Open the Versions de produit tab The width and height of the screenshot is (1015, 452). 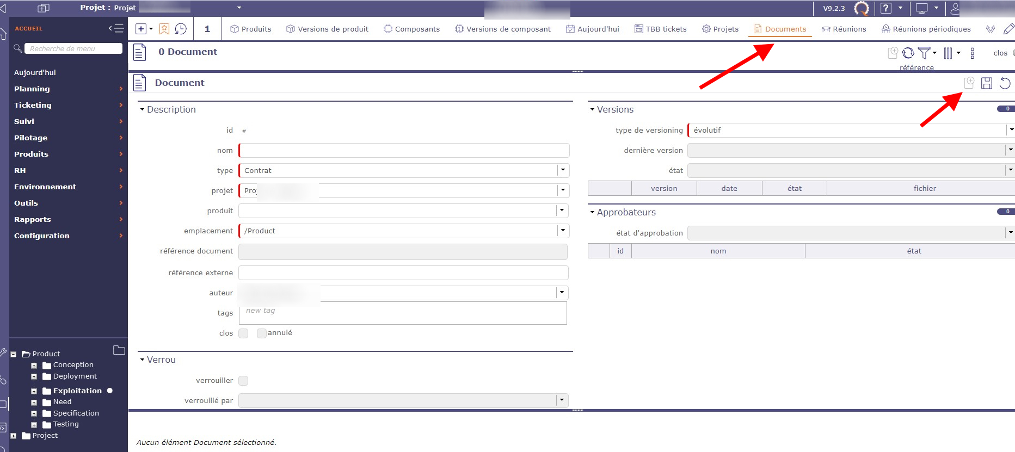click(327, 29)
